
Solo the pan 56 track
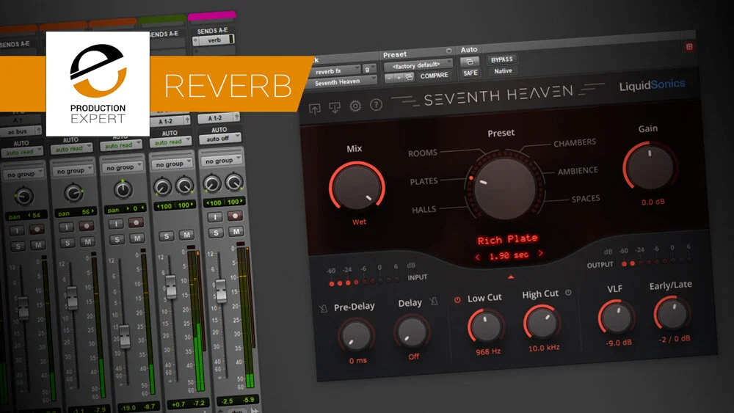pos(68,244)
